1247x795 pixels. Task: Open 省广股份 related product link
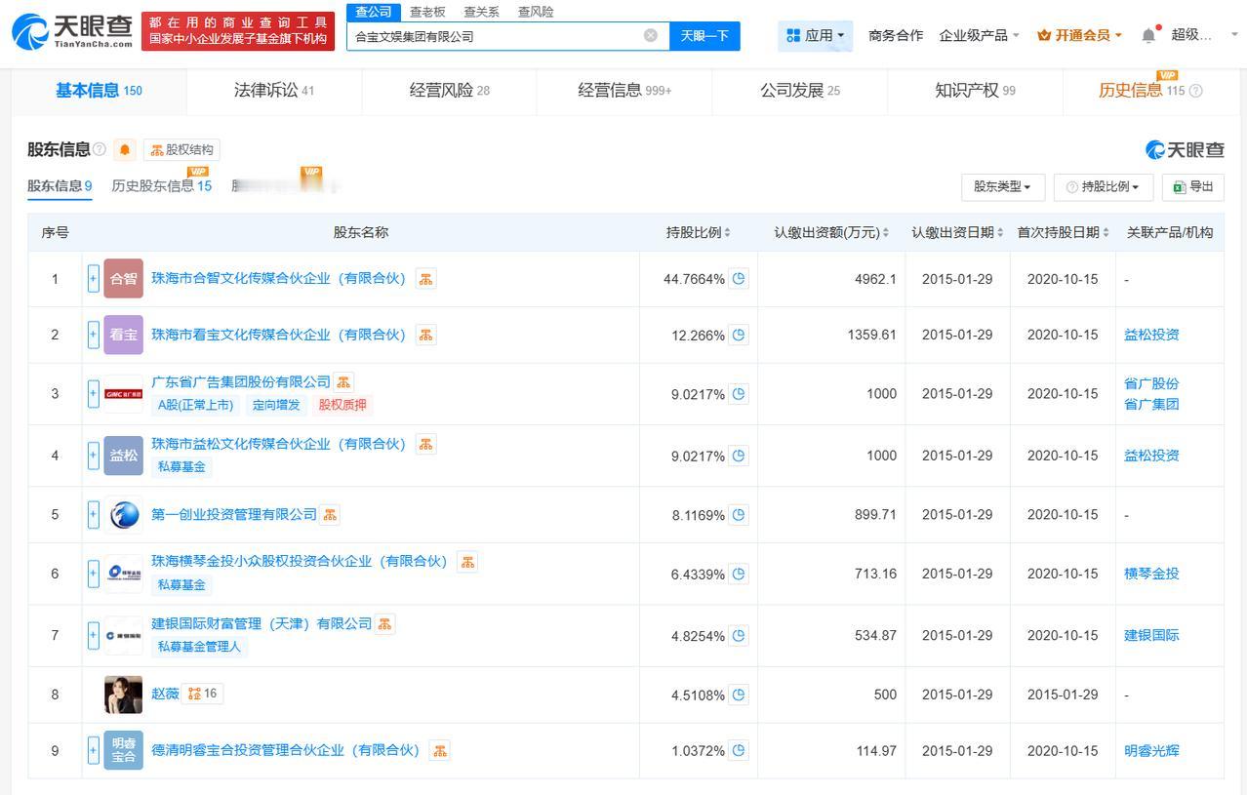[x=1151, y=383]
